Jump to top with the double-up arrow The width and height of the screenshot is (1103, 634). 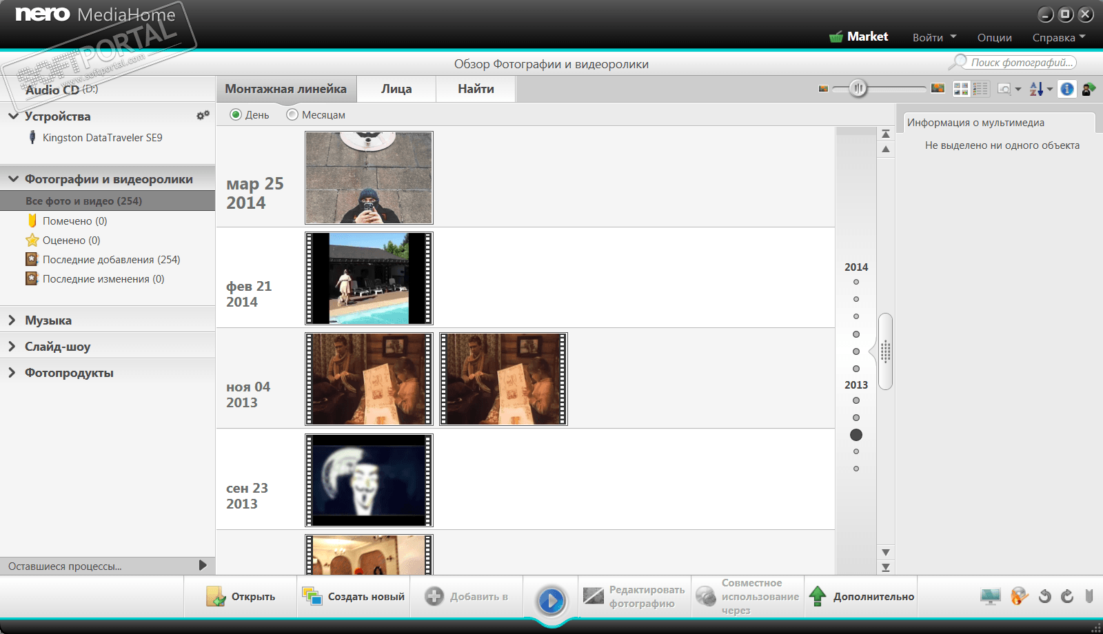coord(886,134)
